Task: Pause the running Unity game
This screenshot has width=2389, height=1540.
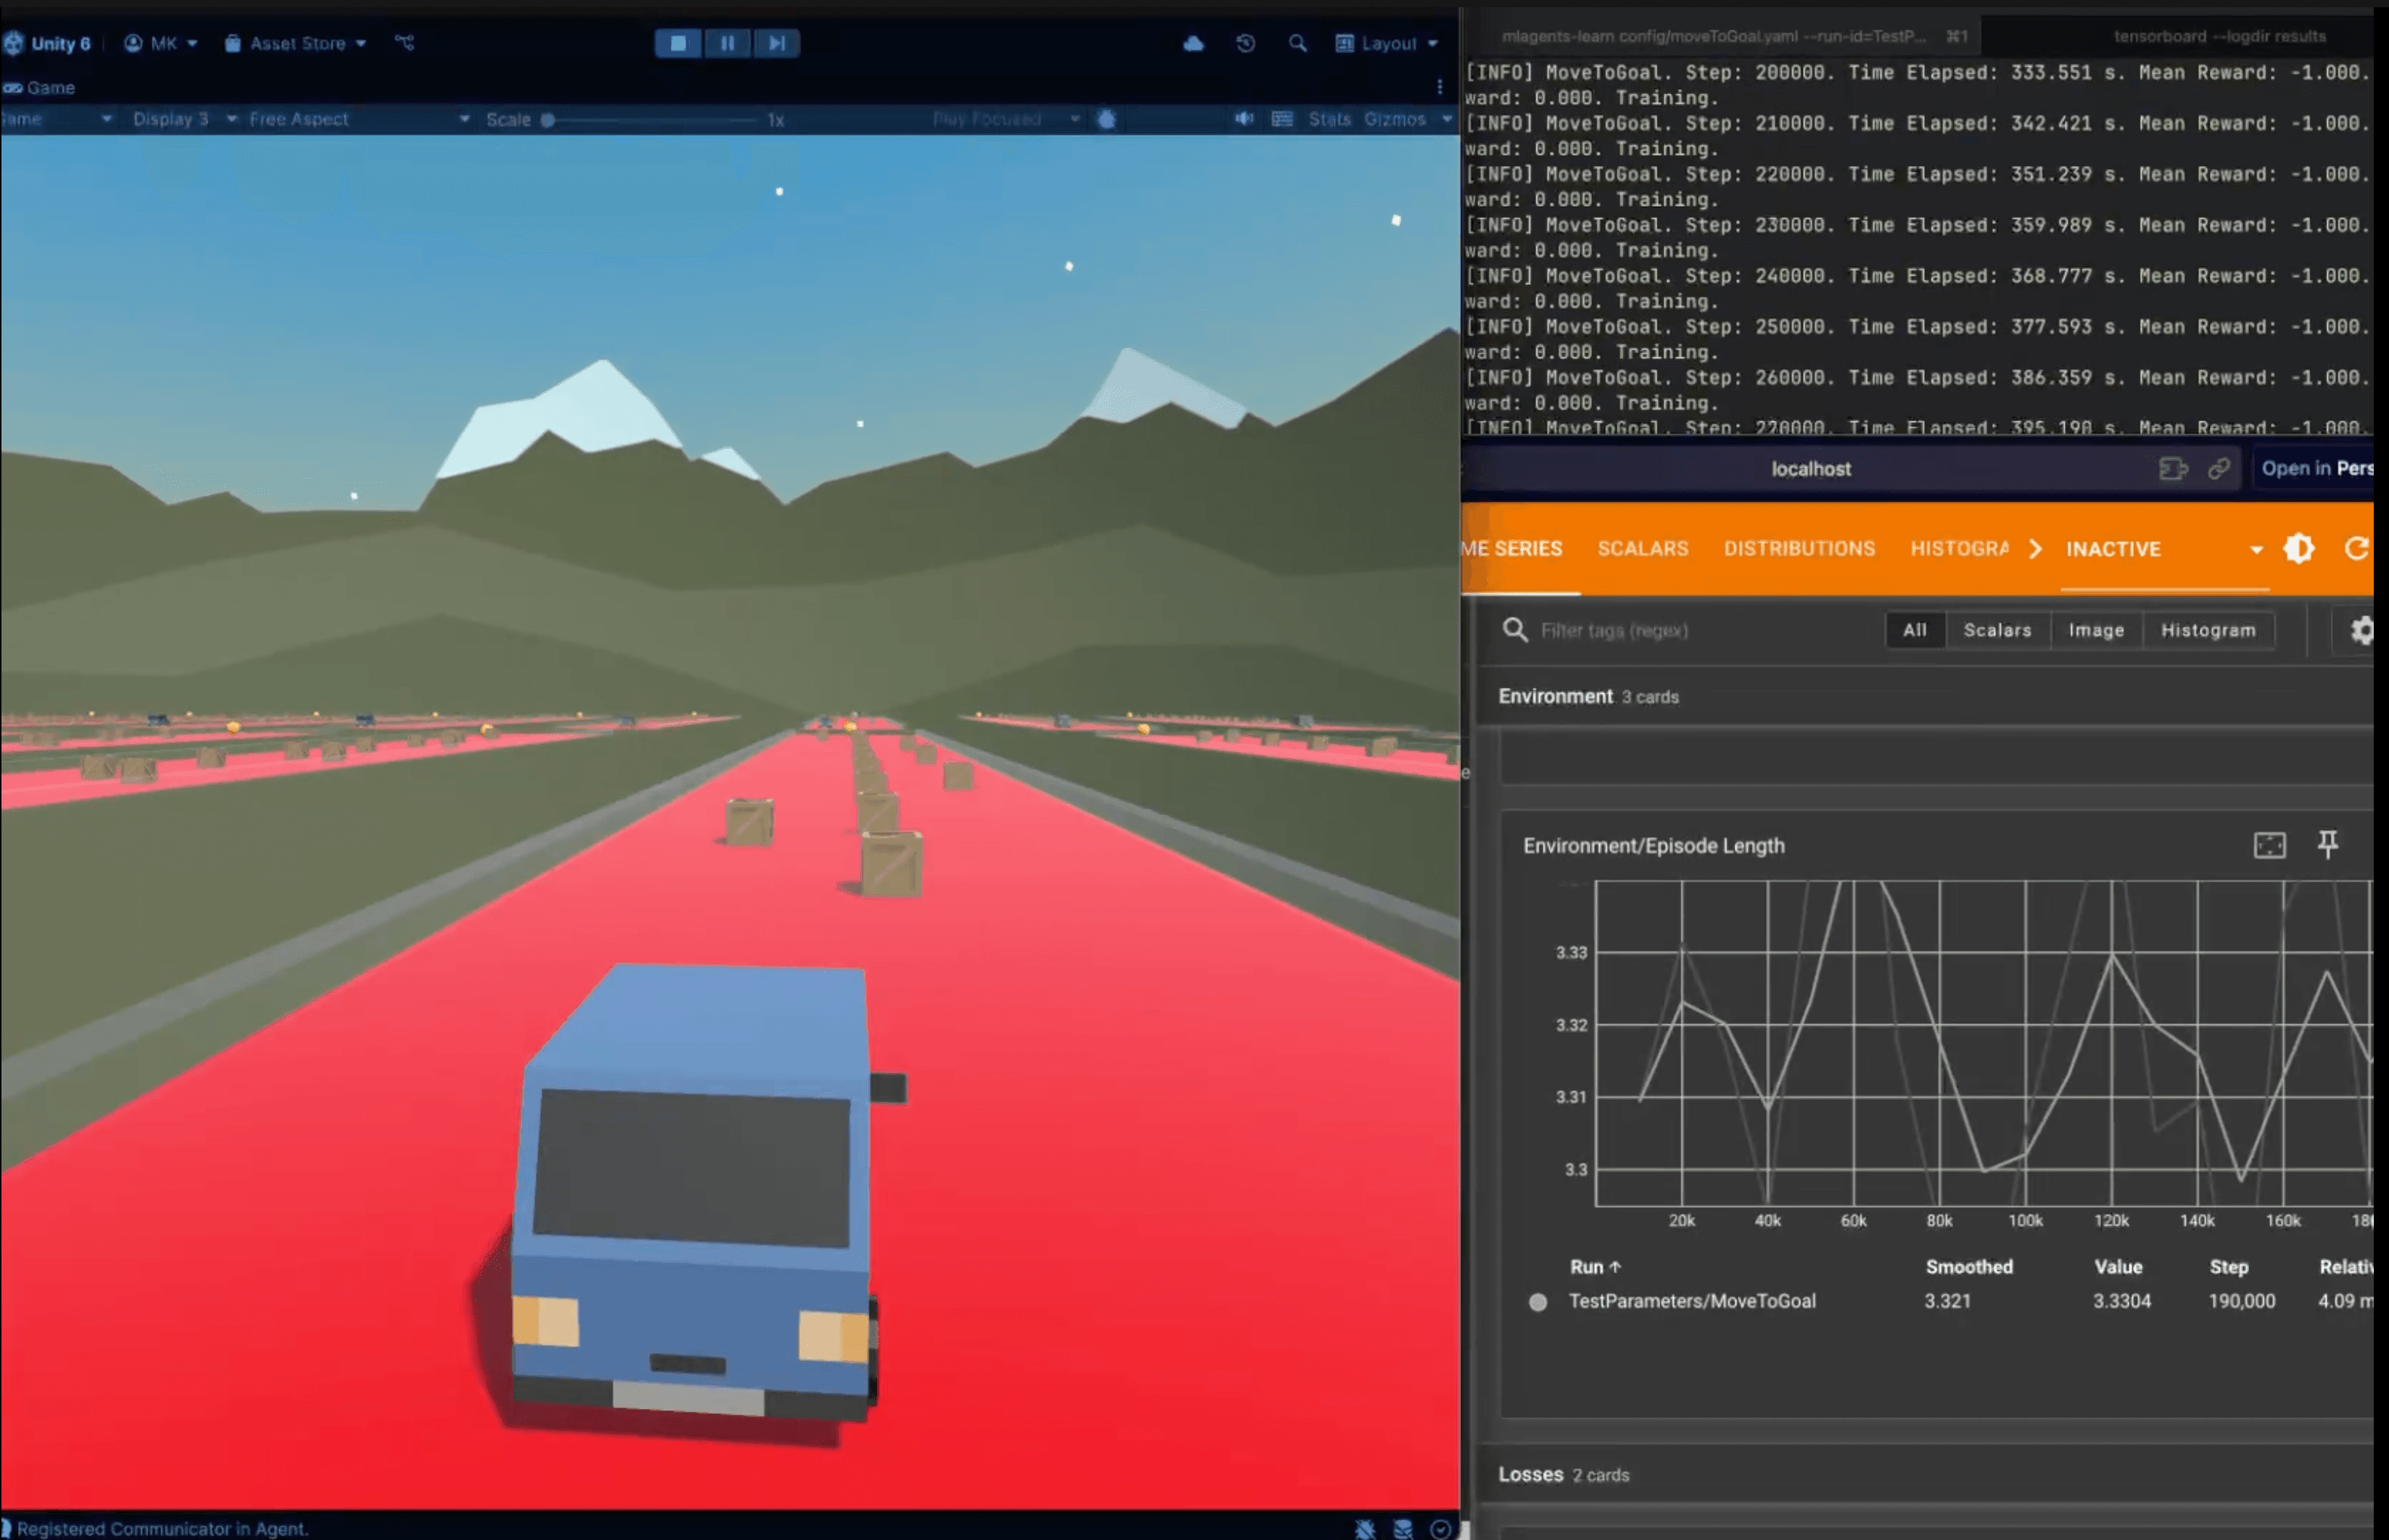Action: click(x=727, y=43)
